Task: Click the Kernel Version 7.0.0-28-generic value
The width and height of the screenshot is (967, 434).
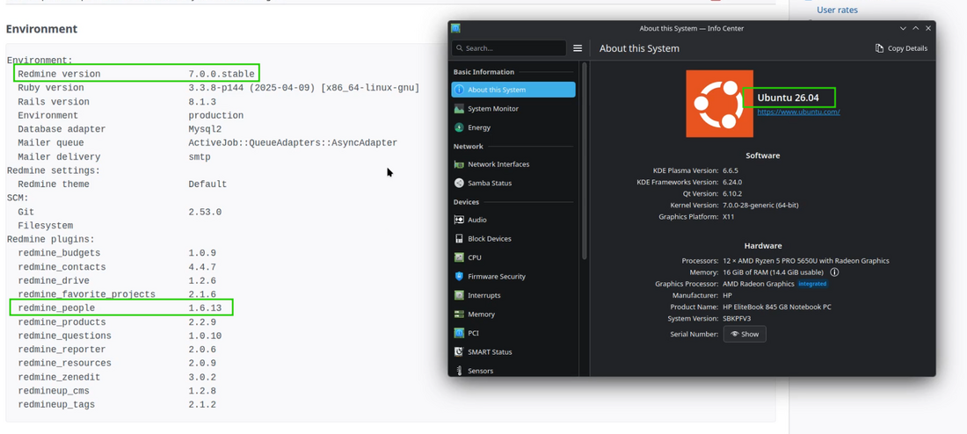Action: pos(760,206)
